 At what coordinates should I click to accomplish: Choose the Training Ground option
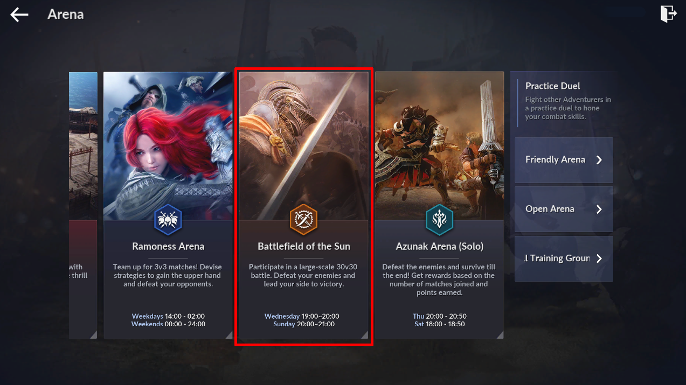pyautogui.click(x=564, y=258)
